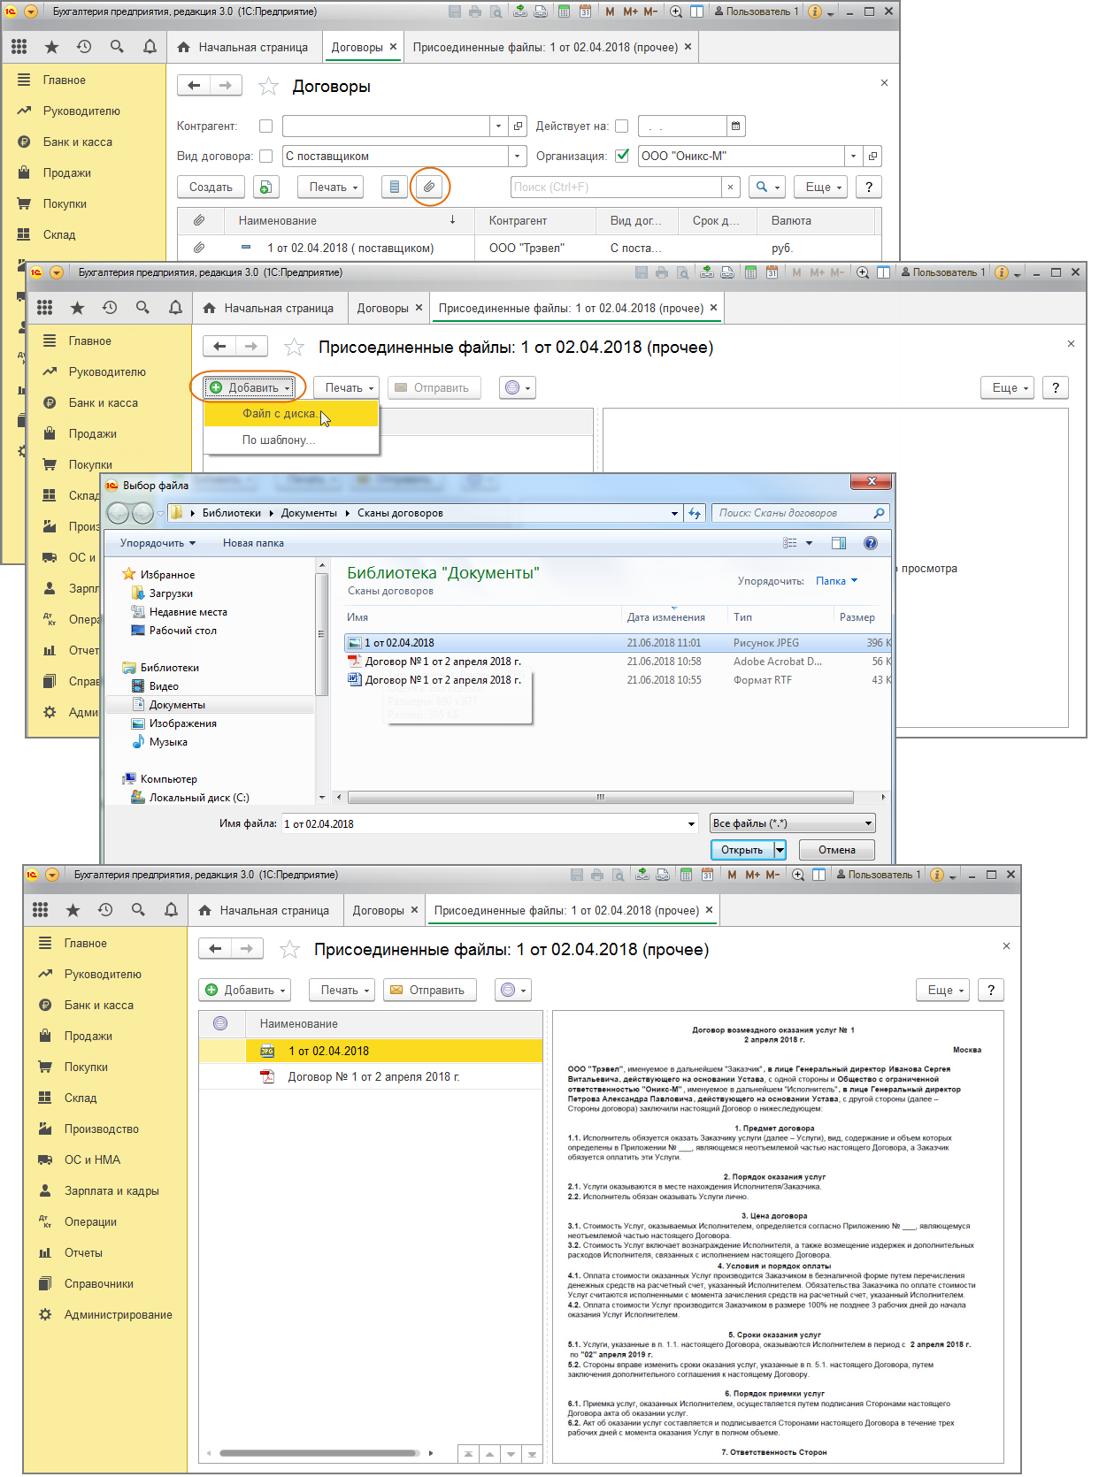The height and width of the screenshot is (1477, 1099).
Task: Click the open-form icon beside Организация field
Action: point(872,157)
